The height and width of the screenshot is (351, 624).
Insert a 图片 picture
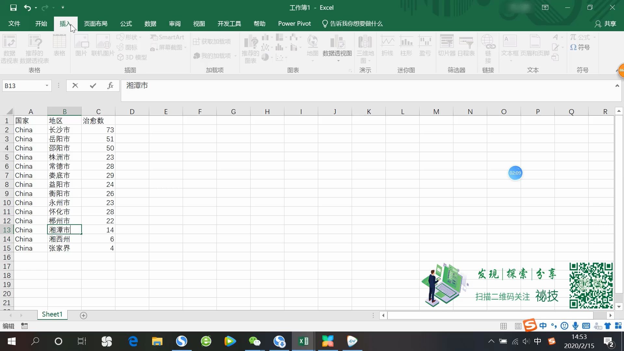pos(81,45)
